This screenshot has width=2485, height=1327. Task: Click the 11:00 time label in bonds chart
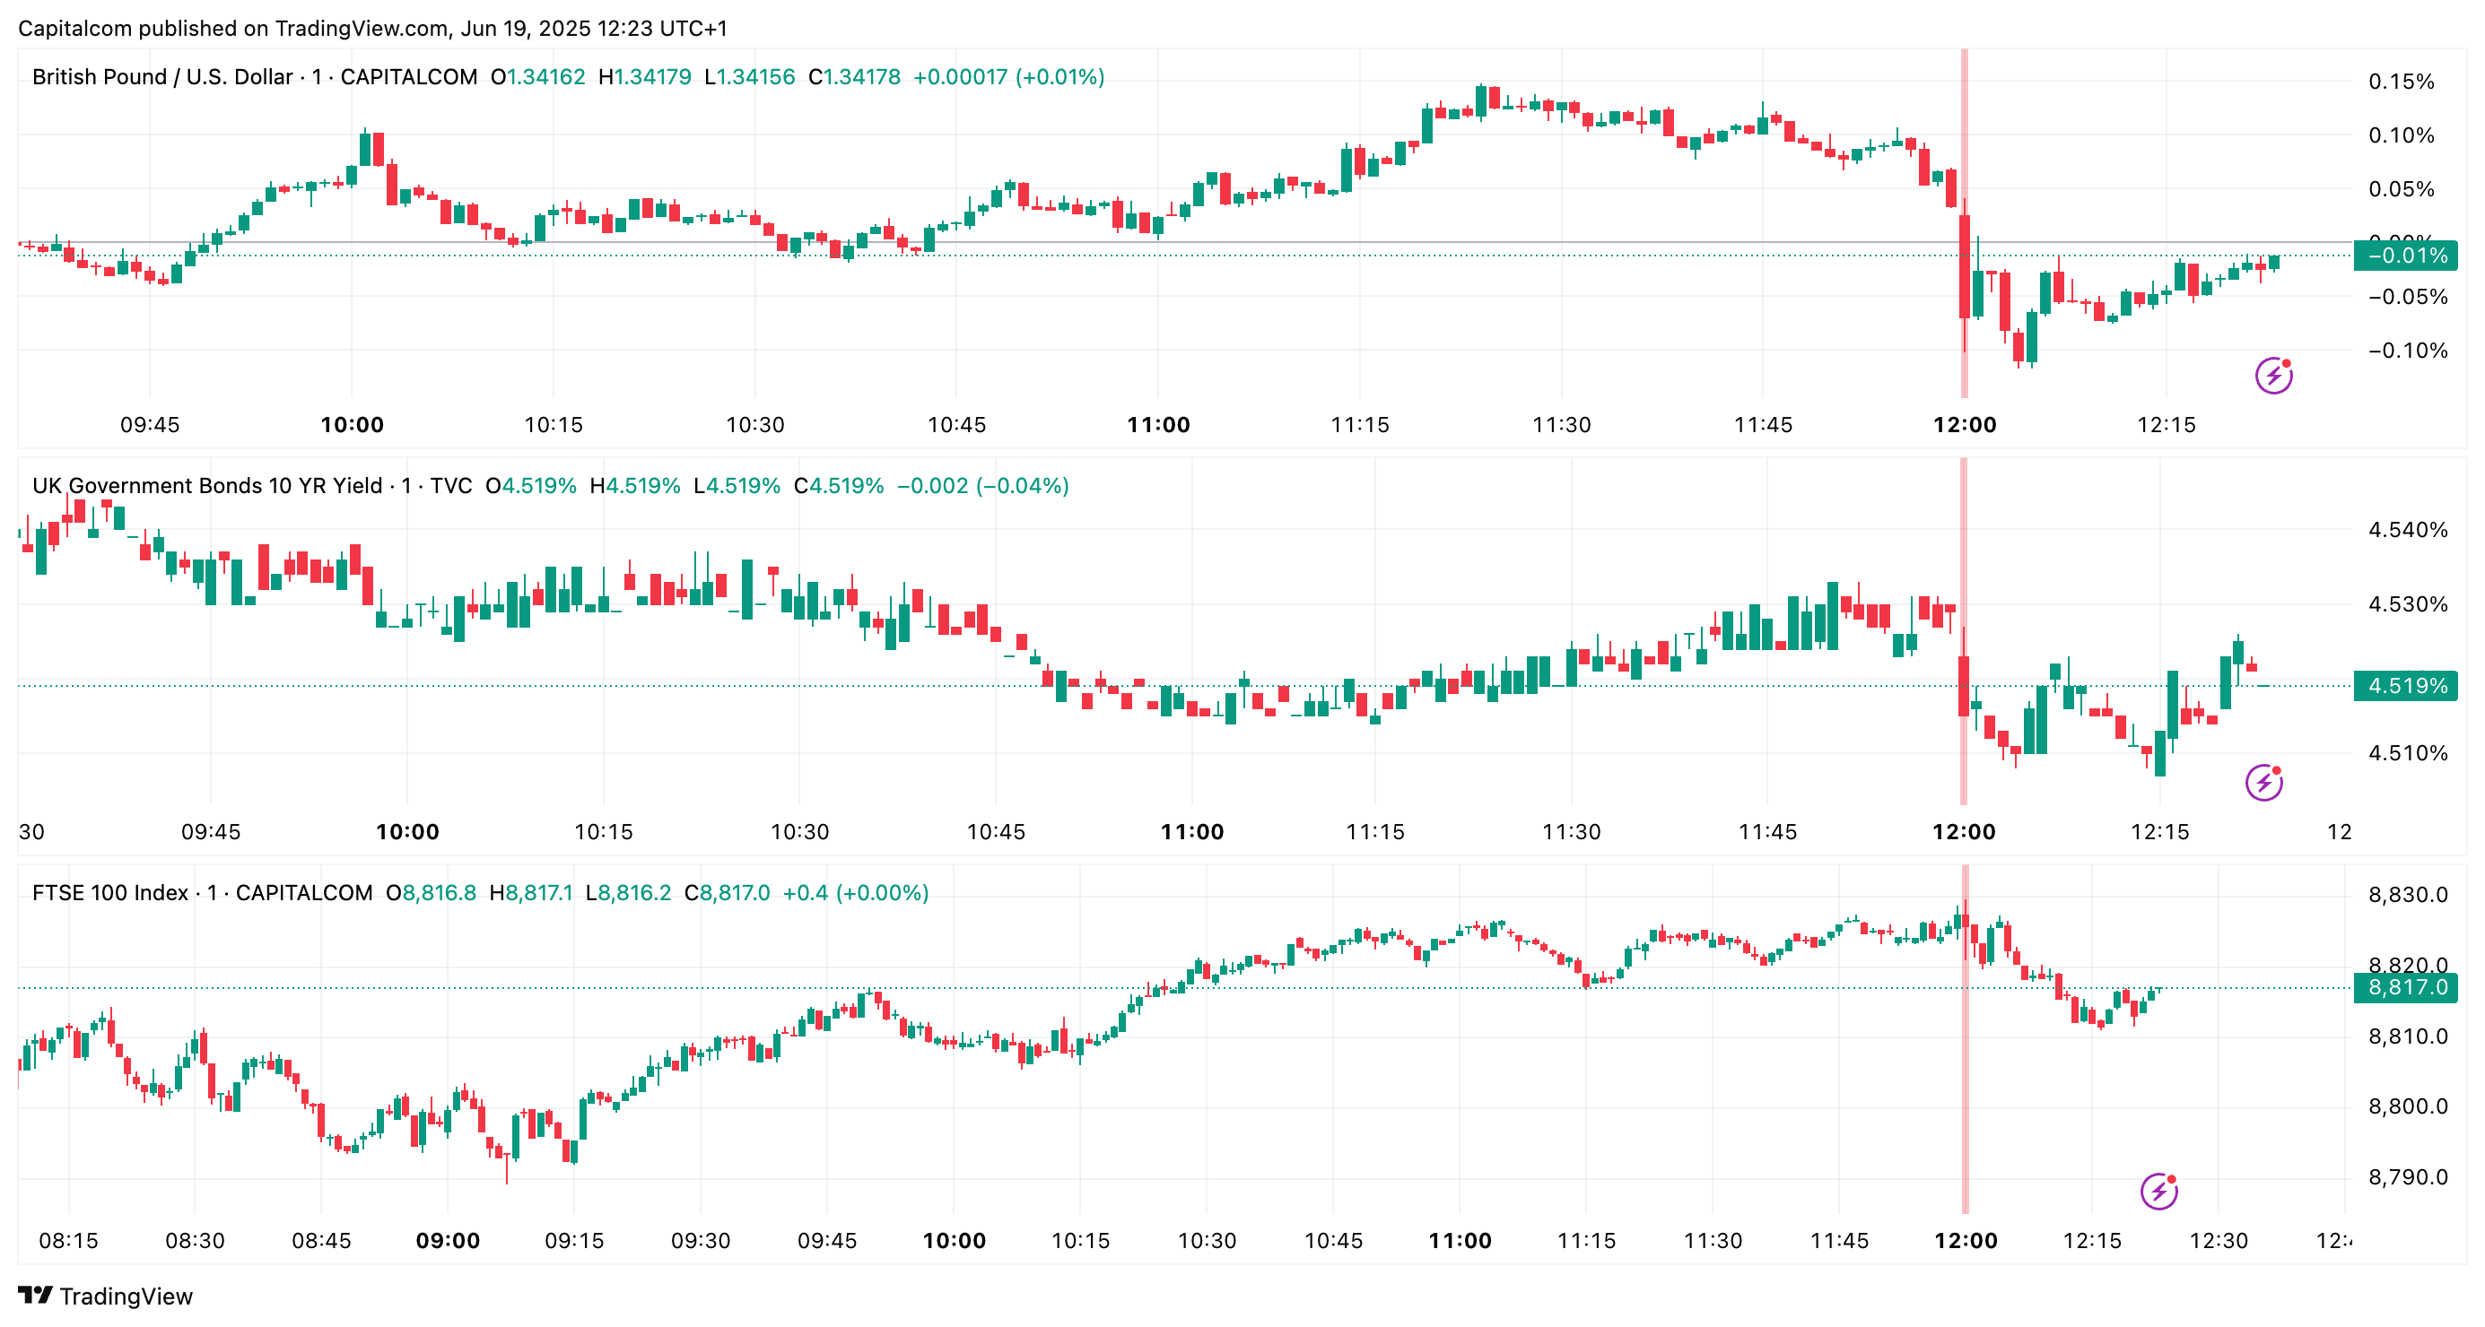(x=1191, y=832)
